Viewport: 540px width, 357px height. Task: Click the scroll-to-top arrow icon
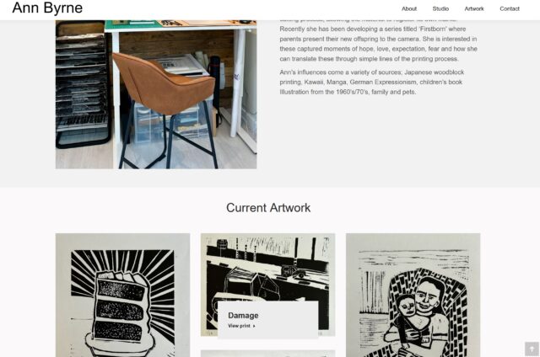click(x=532, y=349)
